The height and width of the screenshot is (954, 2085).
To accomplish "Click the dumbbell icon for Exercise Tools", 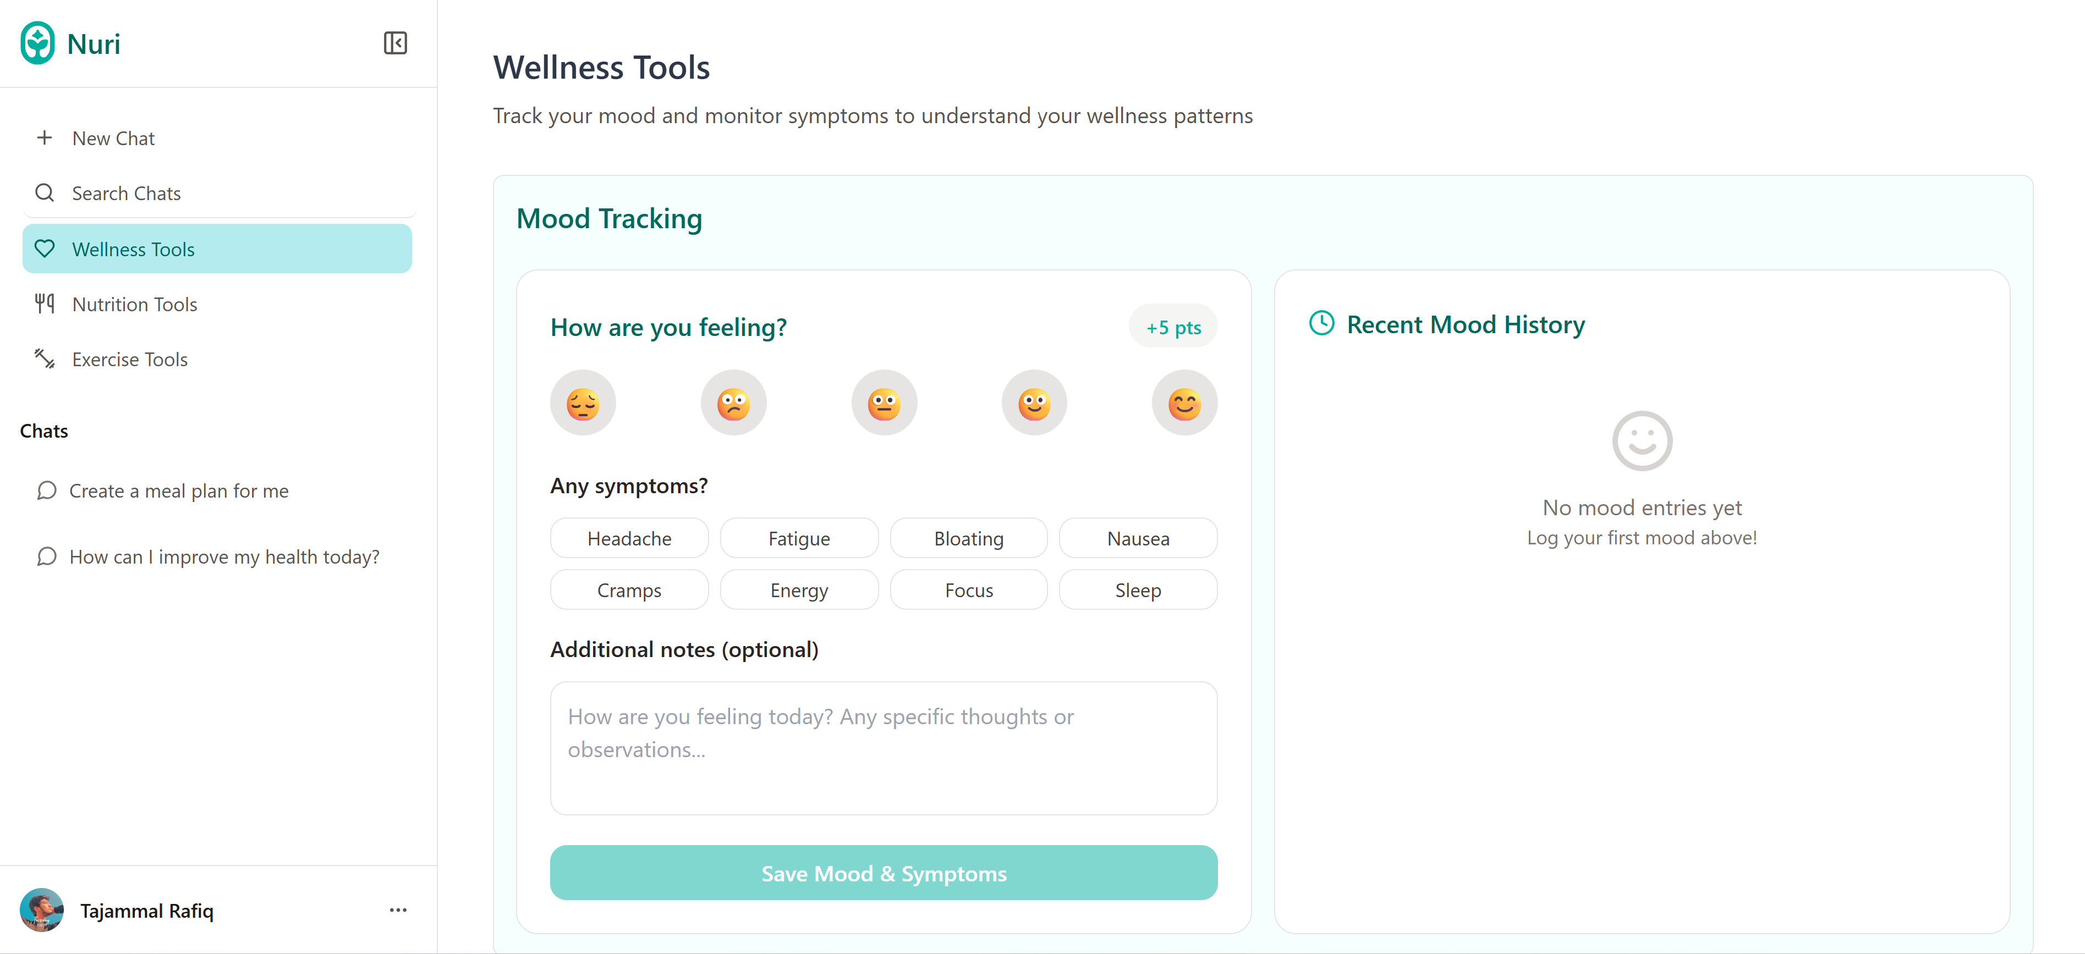I will point(45,359).
